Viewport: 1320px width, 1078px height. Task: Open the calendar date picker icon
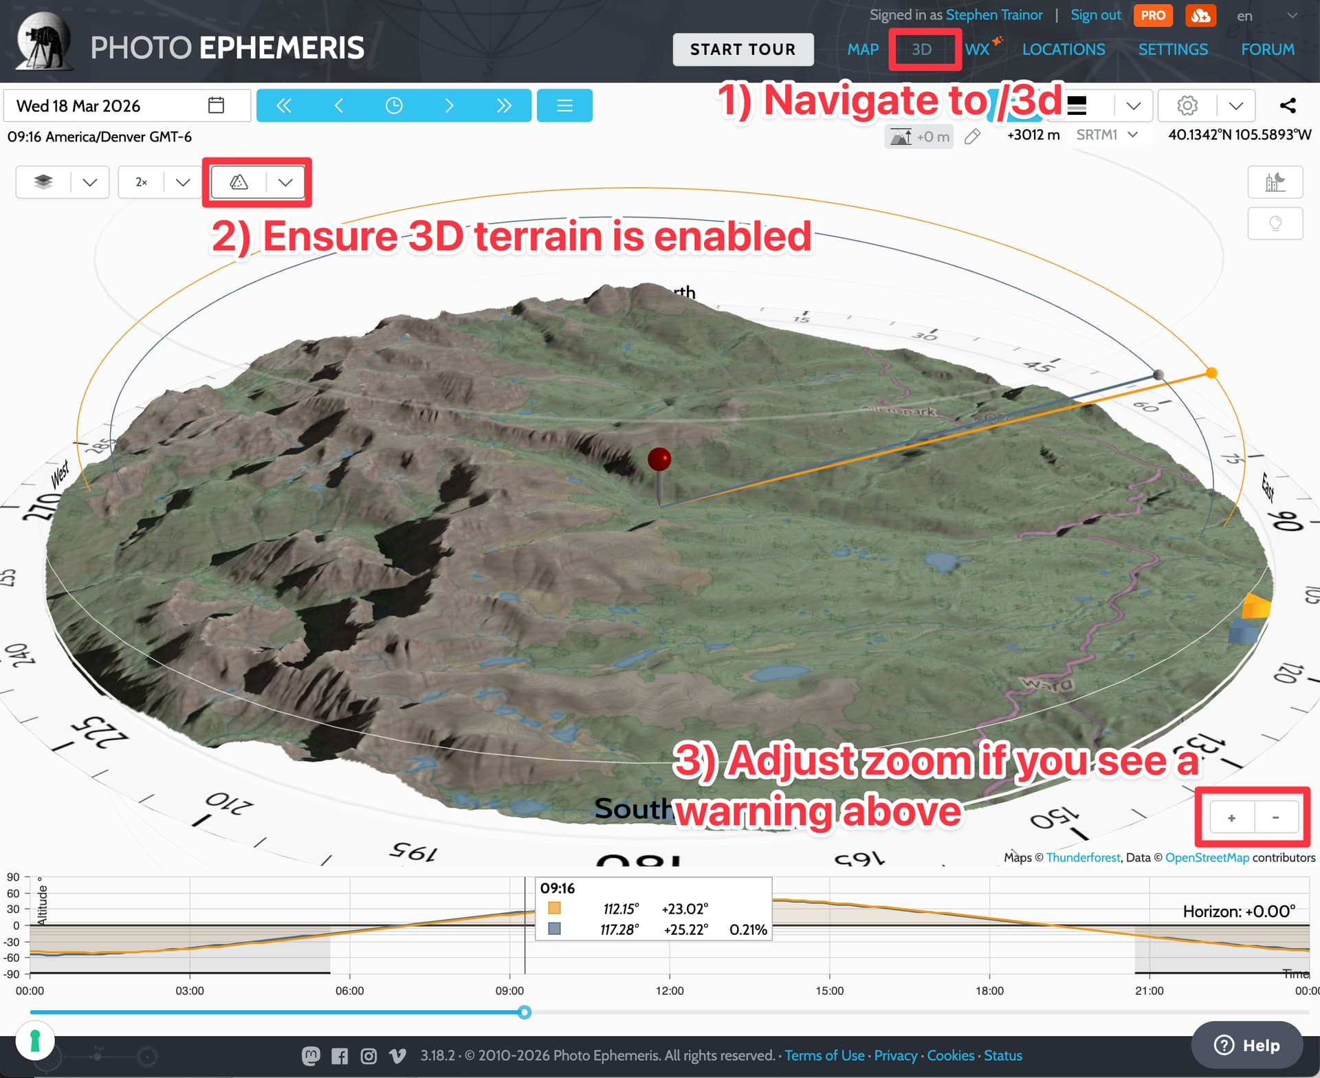point(216,105)
